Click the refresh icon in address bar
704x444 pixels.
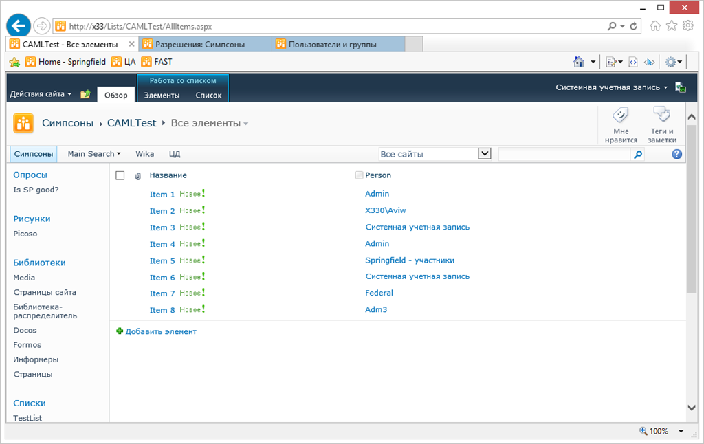tap(633, 27)
